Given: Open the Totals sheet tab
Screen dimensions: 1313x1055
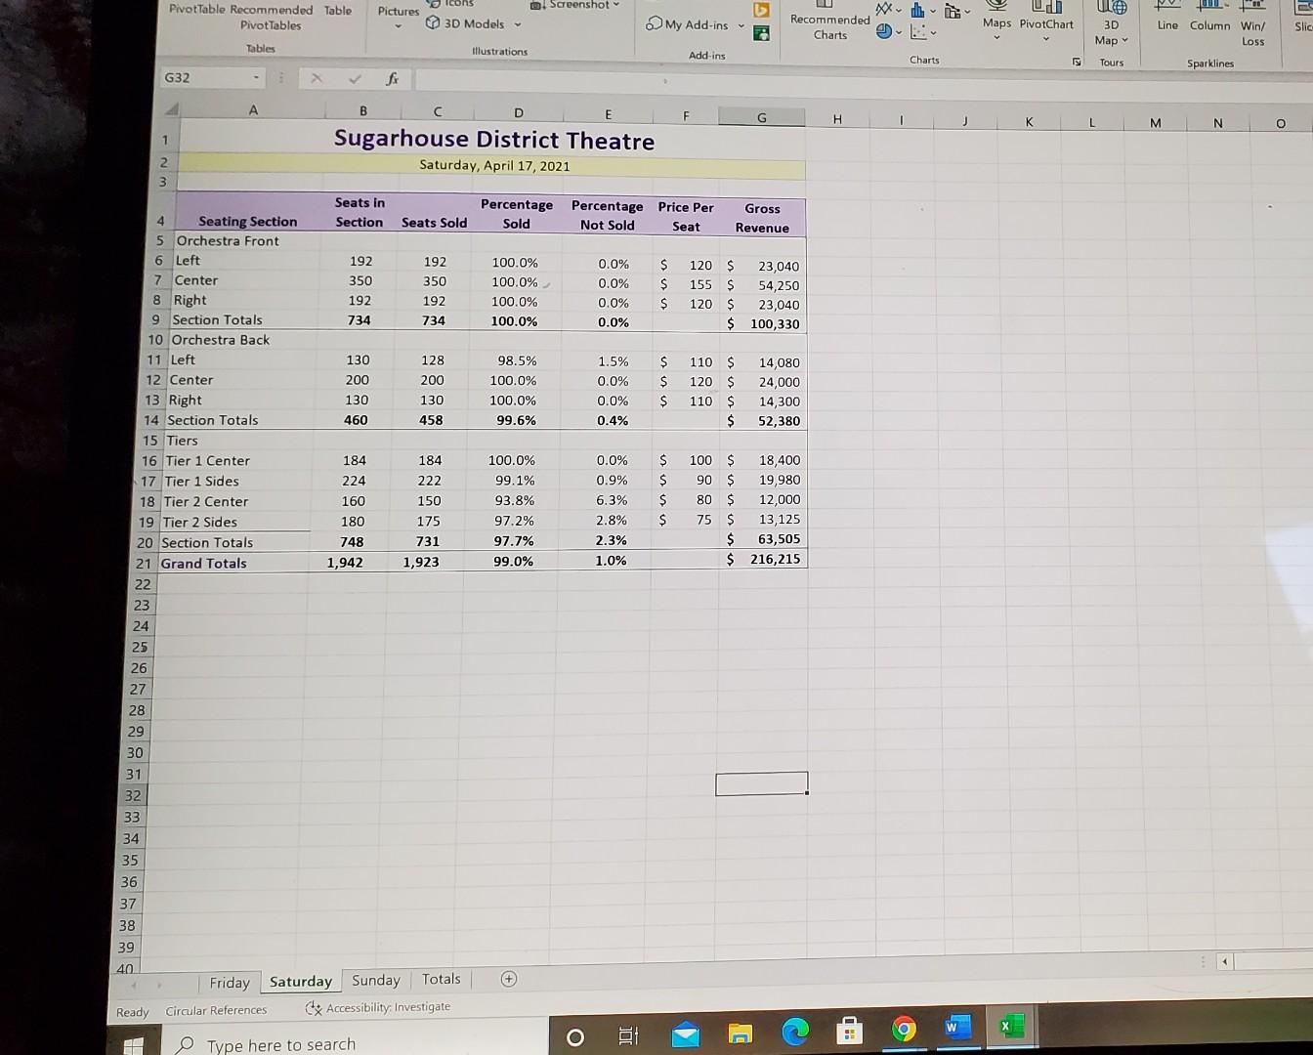Looking at the screenshot, I should (x=441, y=978).
